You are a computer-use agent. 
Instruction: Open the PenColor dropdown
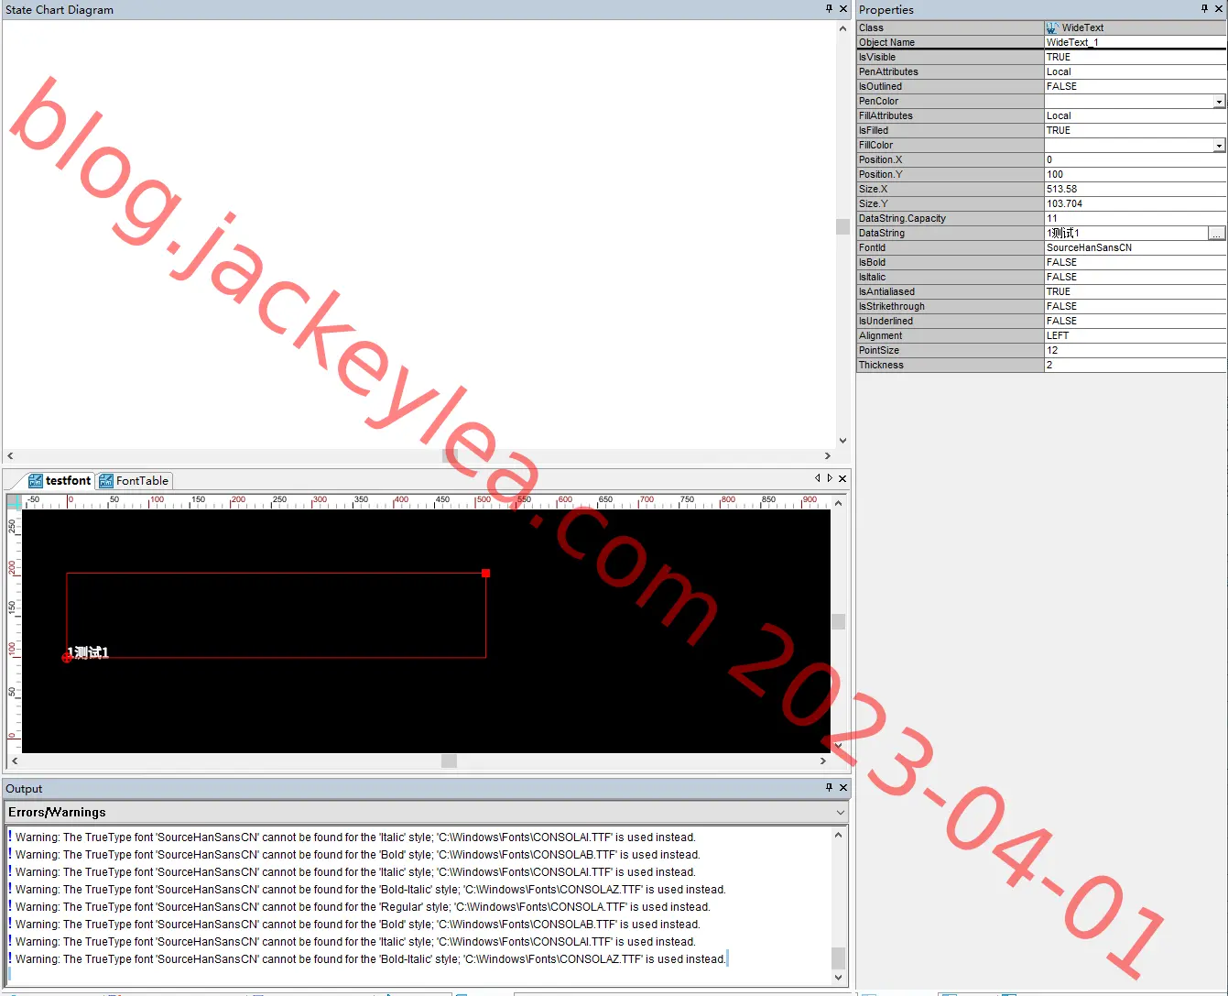coord(1219,102)
